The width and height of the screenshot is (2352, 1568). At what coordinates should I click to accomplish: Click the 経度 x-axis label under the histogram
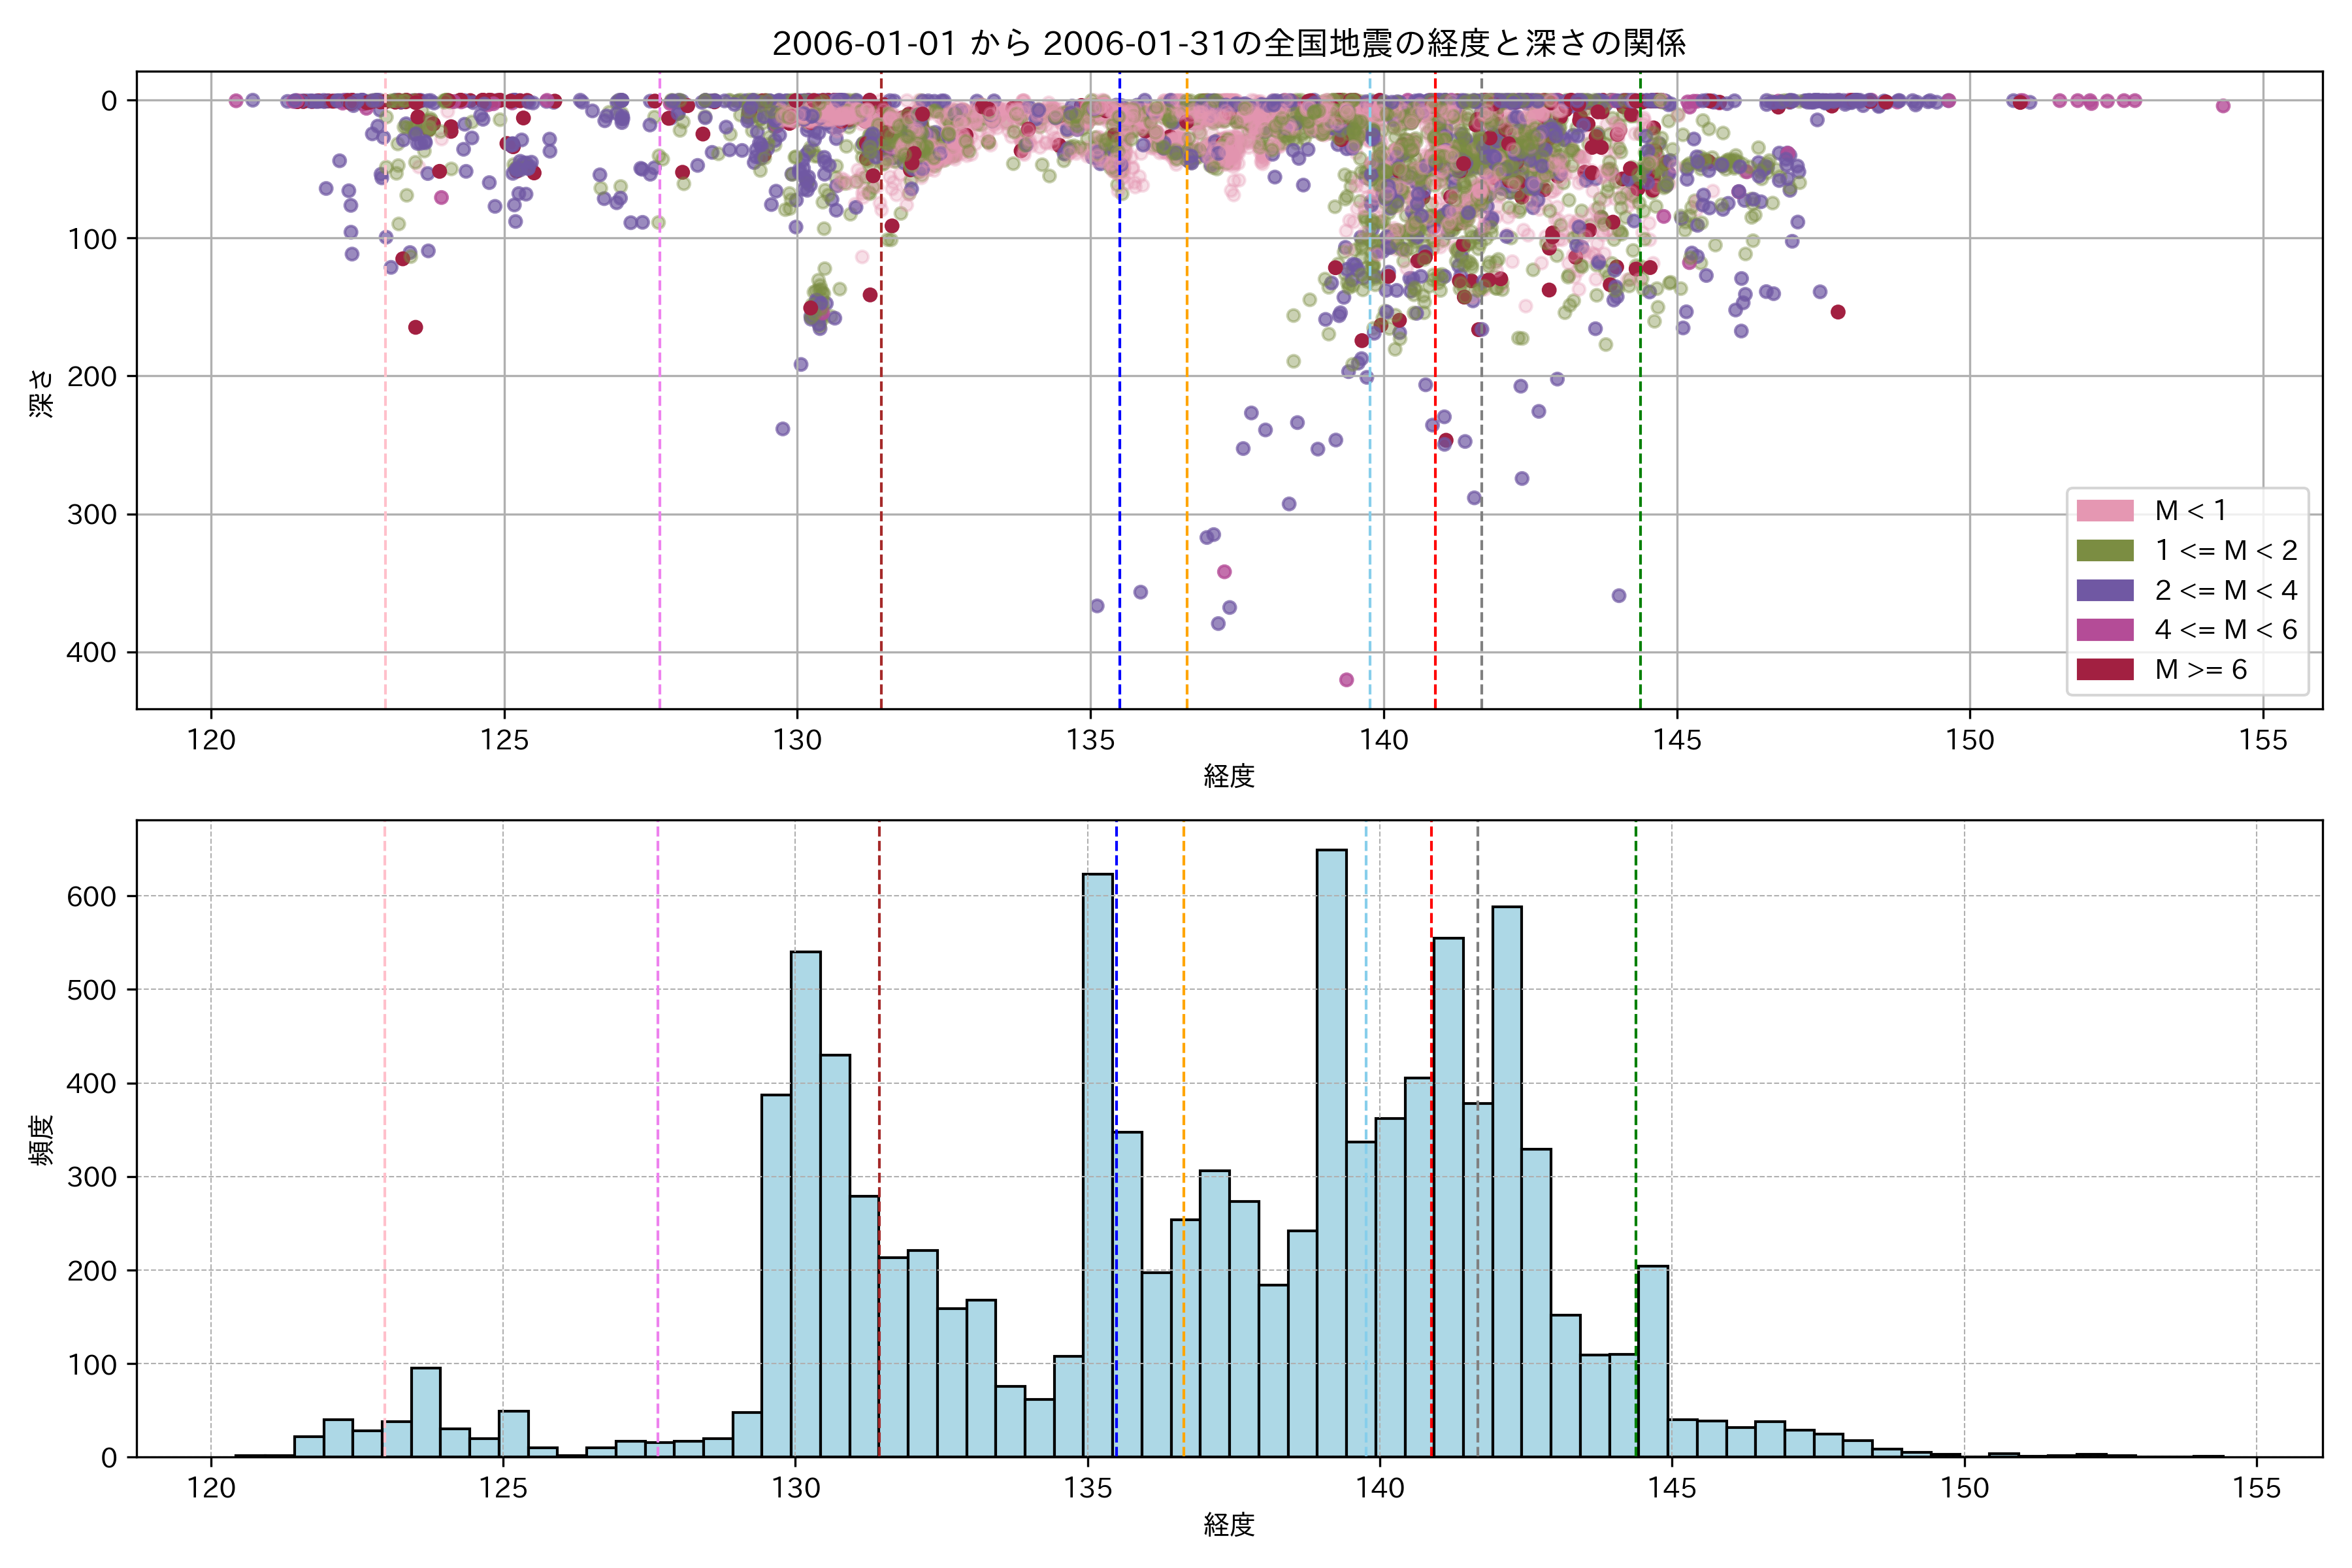coord(1229,1525)
